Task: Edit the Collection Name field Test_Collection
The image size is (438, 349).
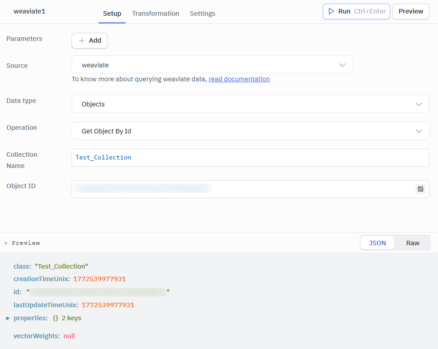Action: point(250,158)
